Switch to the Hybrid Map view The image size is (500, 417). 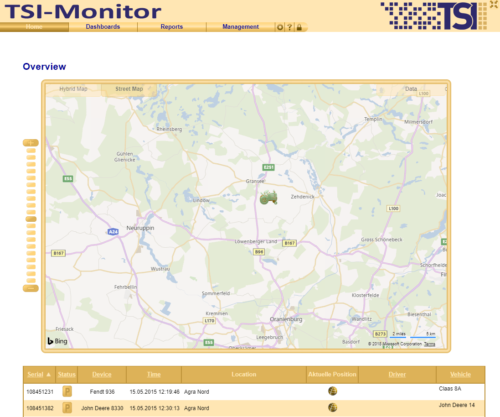coord(73,89)
